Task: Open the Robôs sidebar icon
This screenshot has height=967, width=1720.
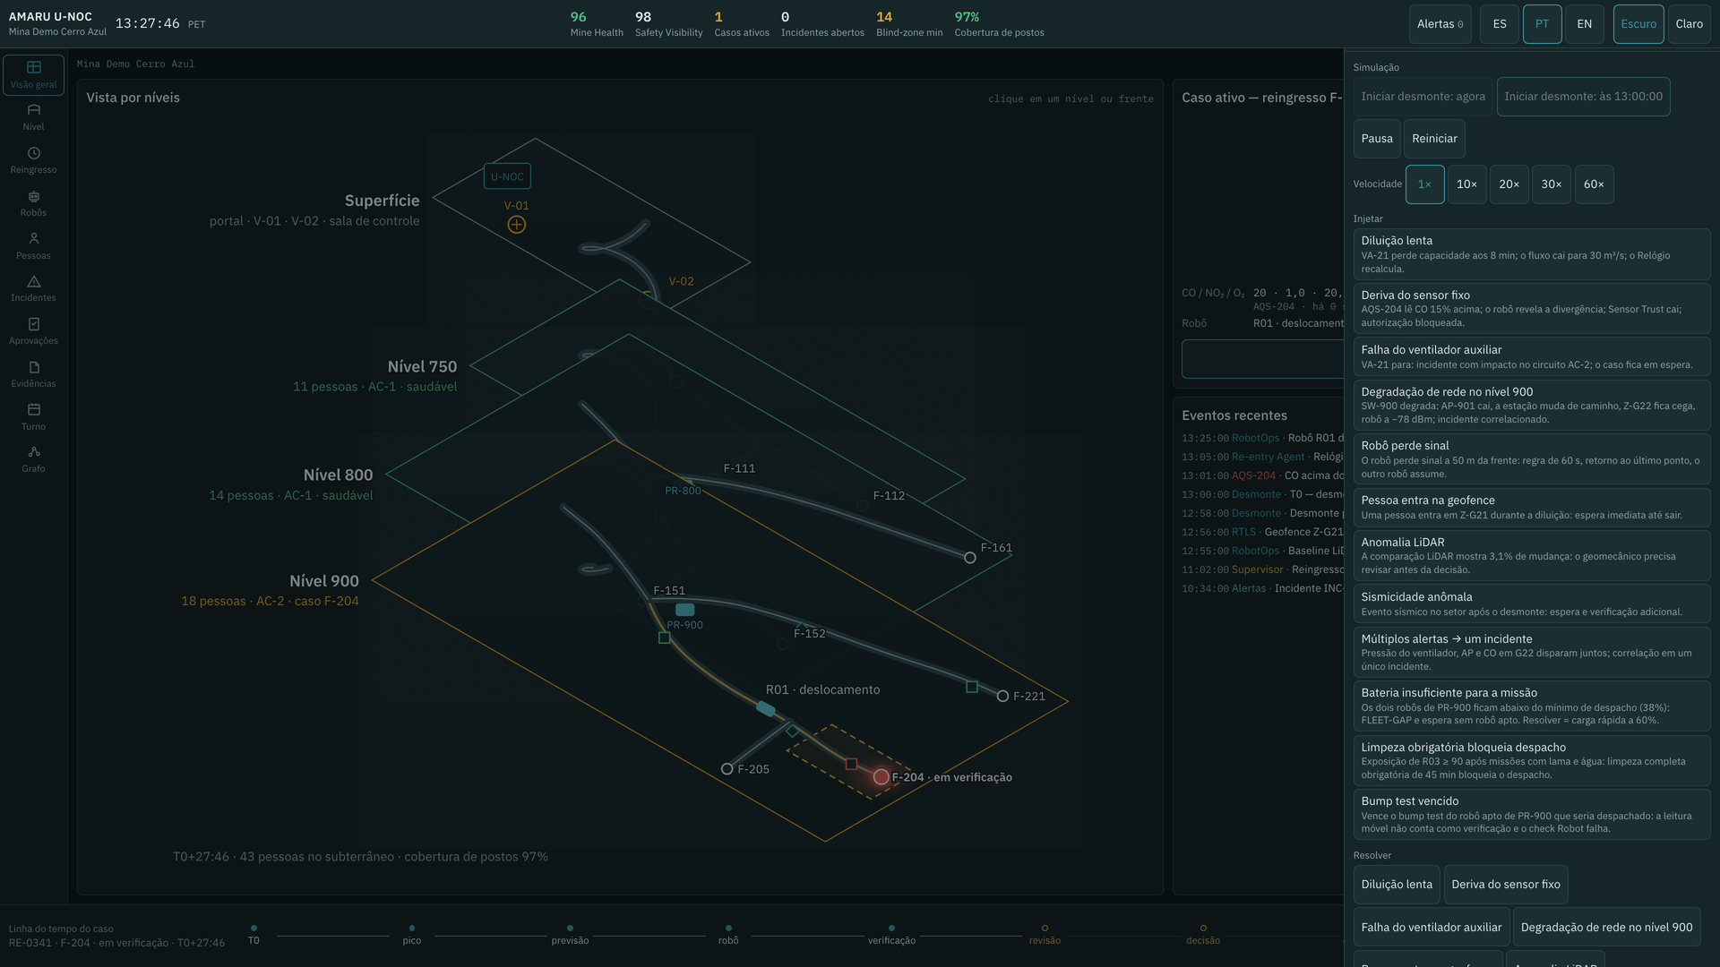Action: pyautogui.click(x=33, y=203)
